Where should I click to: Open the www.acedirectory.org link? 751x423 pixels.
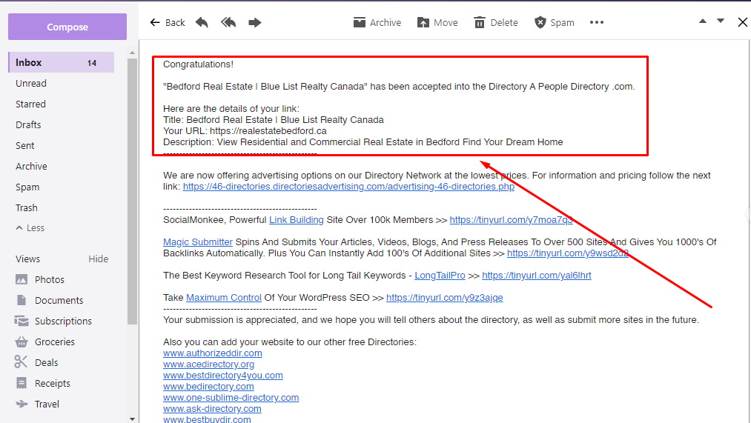coord(208,364)
